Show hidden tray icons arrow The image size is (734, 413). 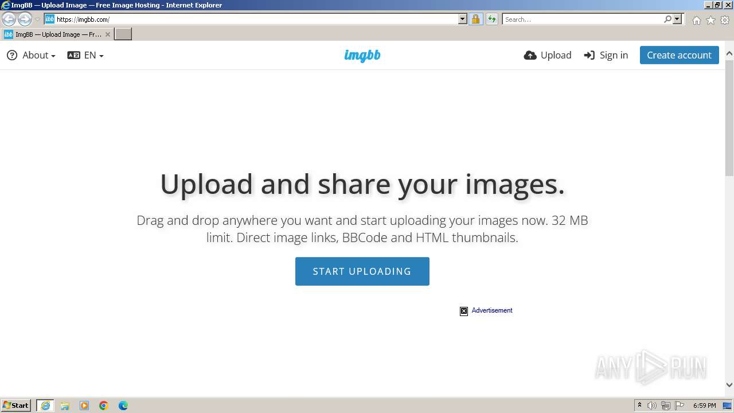click(x=639, y=406)
